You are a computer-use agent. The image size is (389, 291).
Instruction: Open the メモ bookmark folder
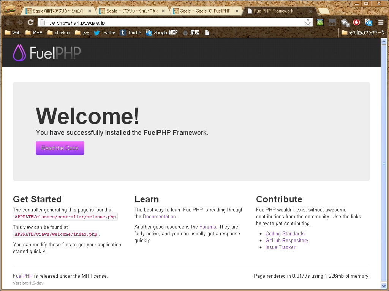point(82,33)
